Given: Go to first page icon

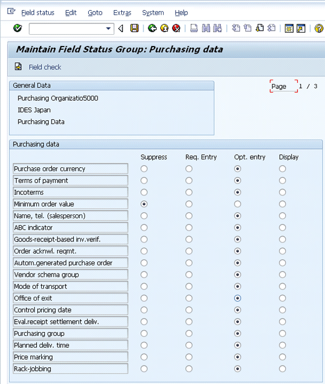Looking at the screenshot, I should 236,28.
